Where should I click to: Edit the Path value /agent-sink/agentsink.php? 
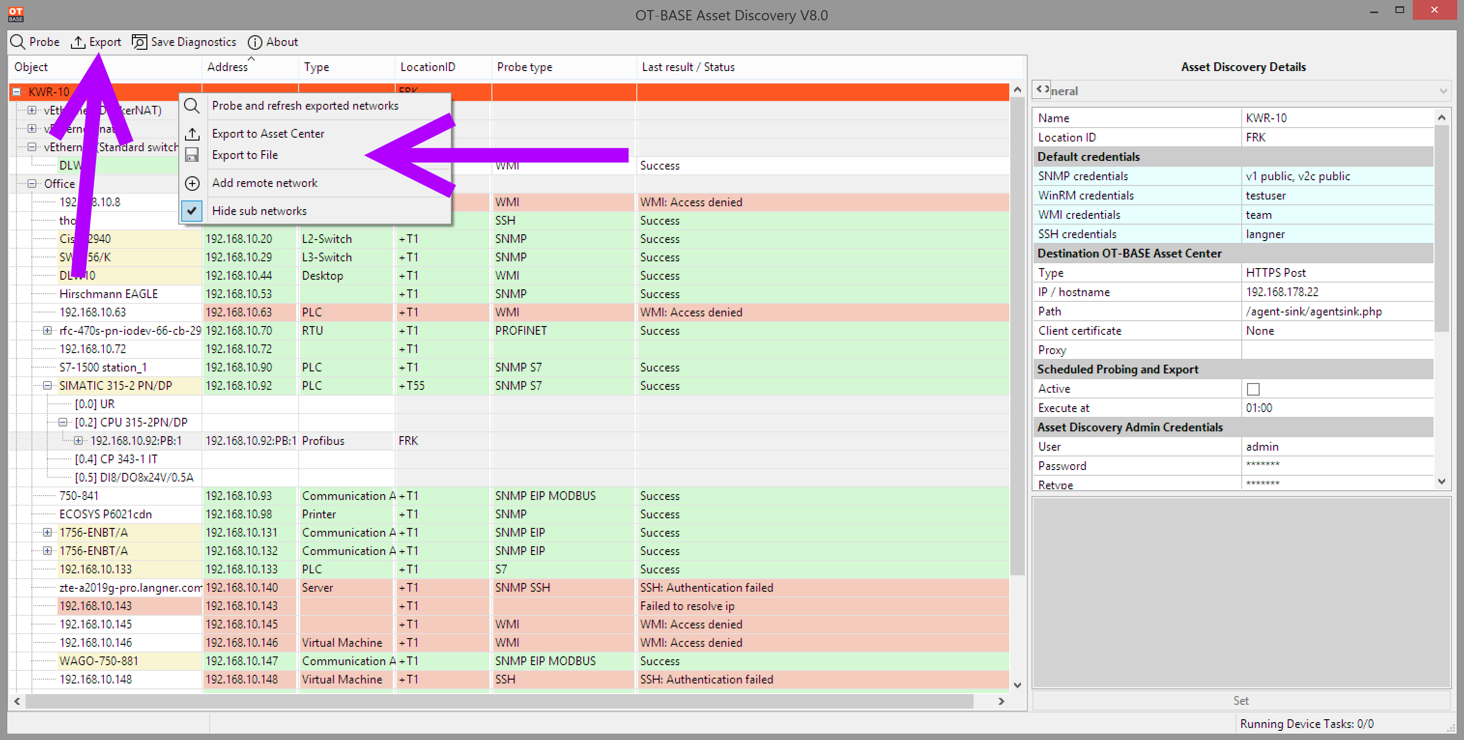pyautogui.click(x=1337, y=312)
